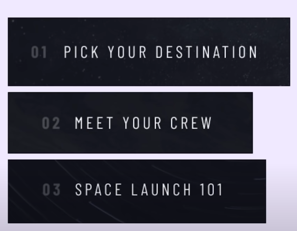
Task: Click the word PICK in first banner
Action: pos(81,52)
